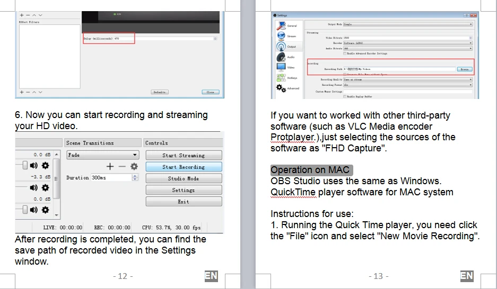Click the EN badge on page 12
497x289 pixels.
coord(211,276)
